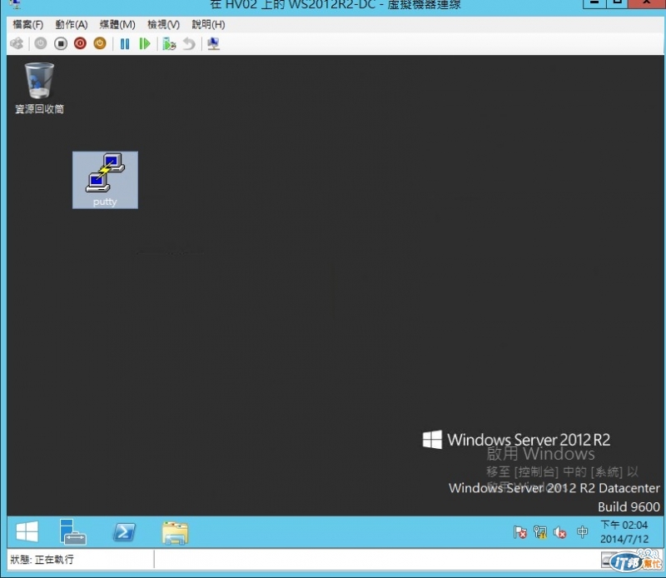The height and width of the screenshot is (578, 666).
Task: Minimize the virtual machine connection window
Action: click(x=594, y=3)
